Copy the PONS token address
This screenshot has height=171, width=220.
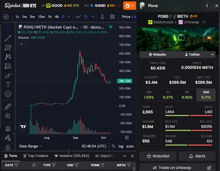point(171,16)
